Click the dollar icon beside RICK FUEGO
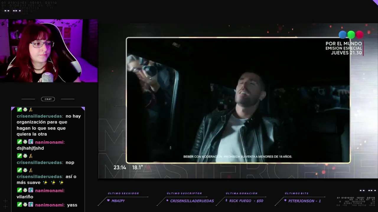 point(226,201)
